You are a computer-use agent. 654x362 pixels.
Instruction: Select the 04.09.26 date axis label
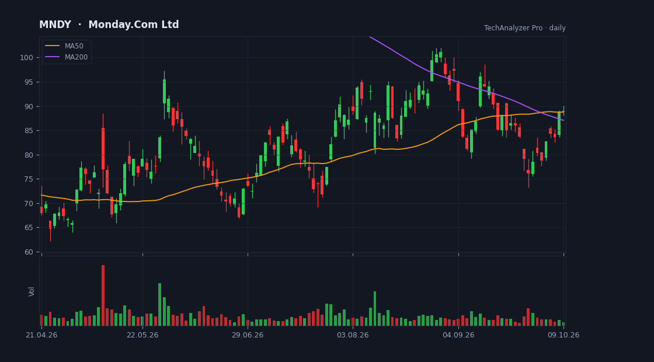click(458, 335)
